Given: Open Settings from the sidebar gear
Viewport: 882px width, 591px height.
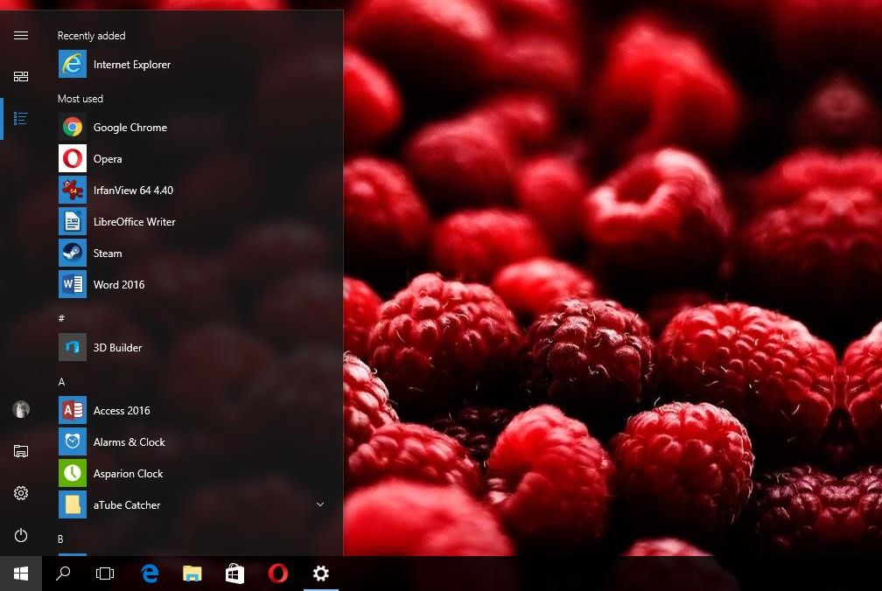Looking at the screenshot, I should (21, 493).
